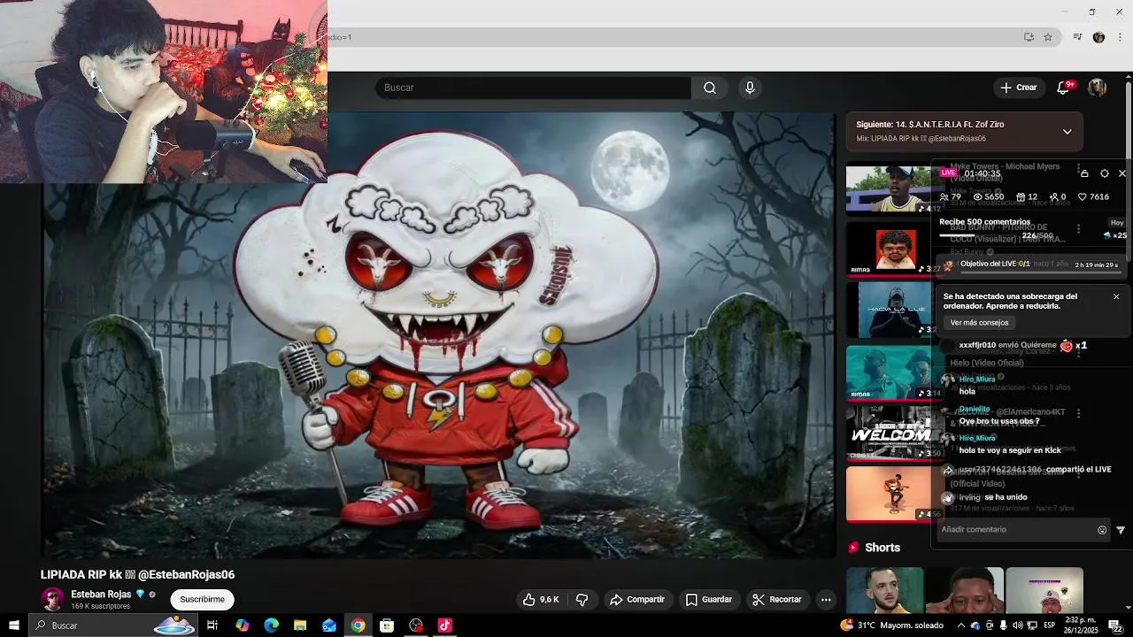This screenshot has width=1133, height=637.
Task: Click the Guardar save button
Action: pyautogui.click(x=709, y=600)
